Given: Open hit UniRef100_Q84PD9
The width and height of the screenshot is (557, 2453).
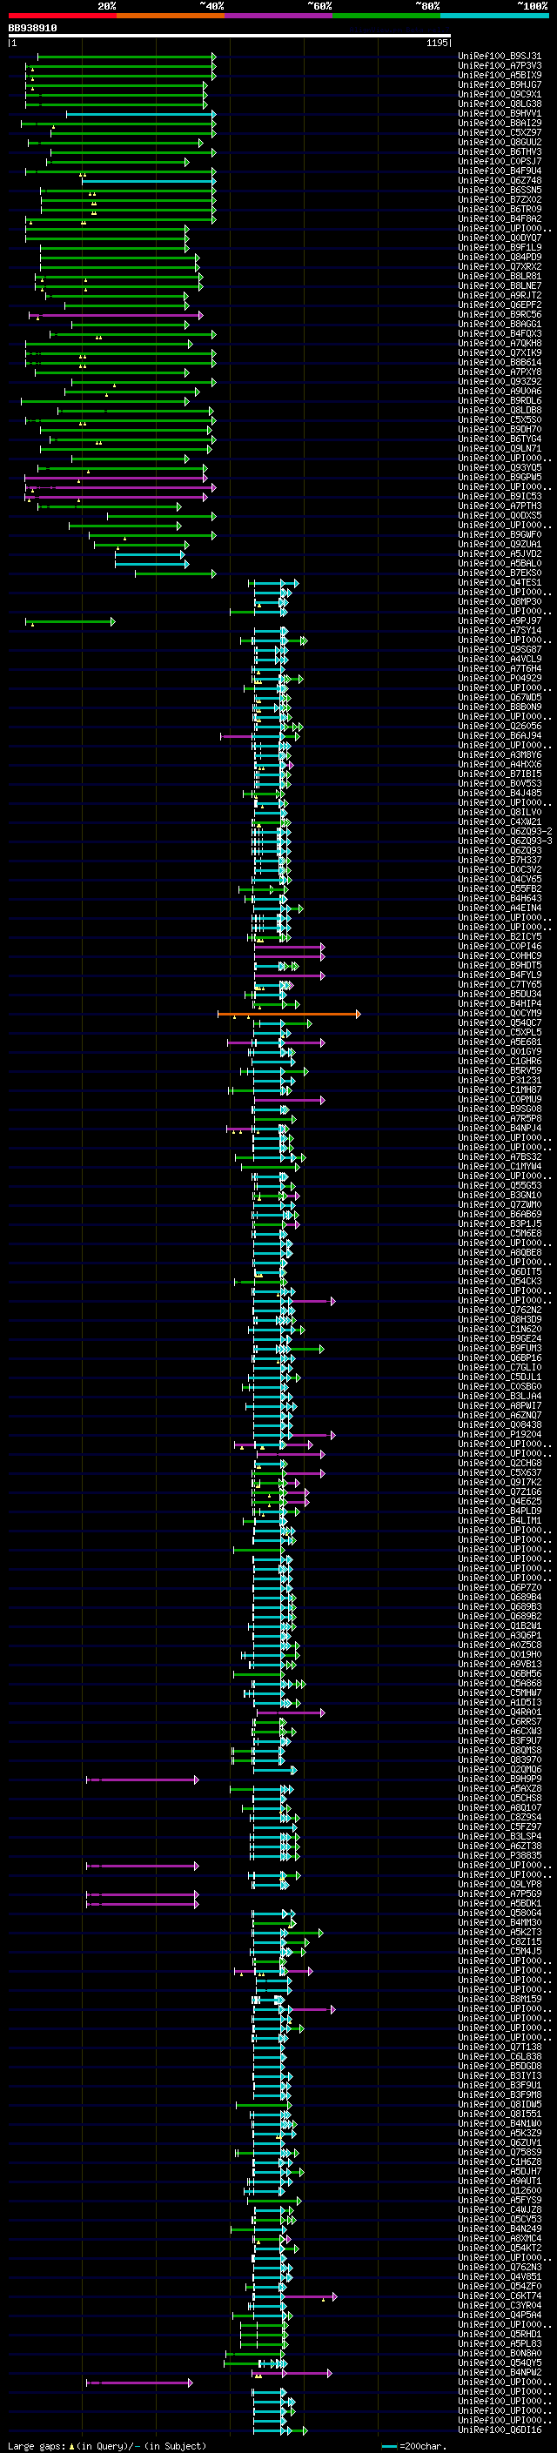Looking at the screenshot, I should click(x=500, y=257).
